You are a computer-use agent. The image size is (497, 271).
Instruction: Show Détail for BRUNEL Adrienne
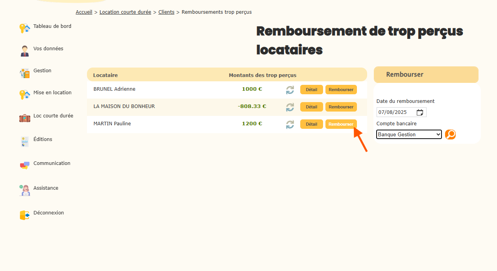pos(312,90)
